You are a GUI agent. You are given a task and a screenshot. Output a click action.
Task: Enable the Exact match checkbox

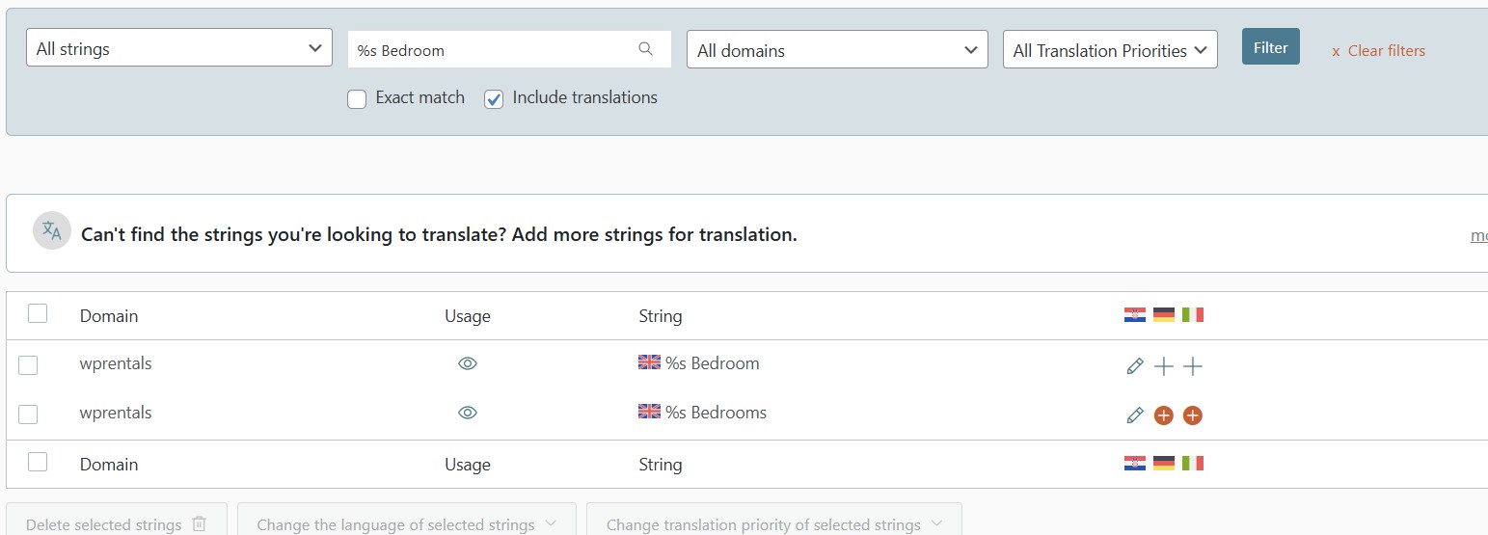357,99
